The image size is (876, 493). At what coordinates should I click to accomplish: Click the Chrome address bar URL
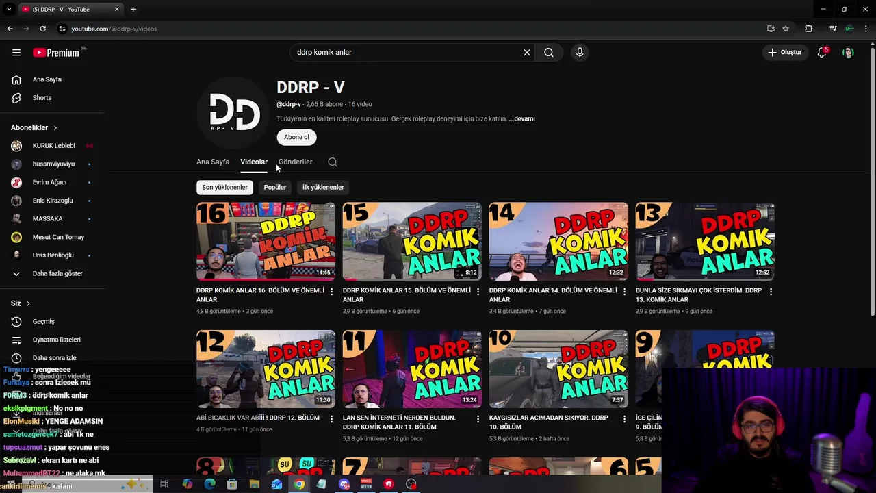(114, 29)
